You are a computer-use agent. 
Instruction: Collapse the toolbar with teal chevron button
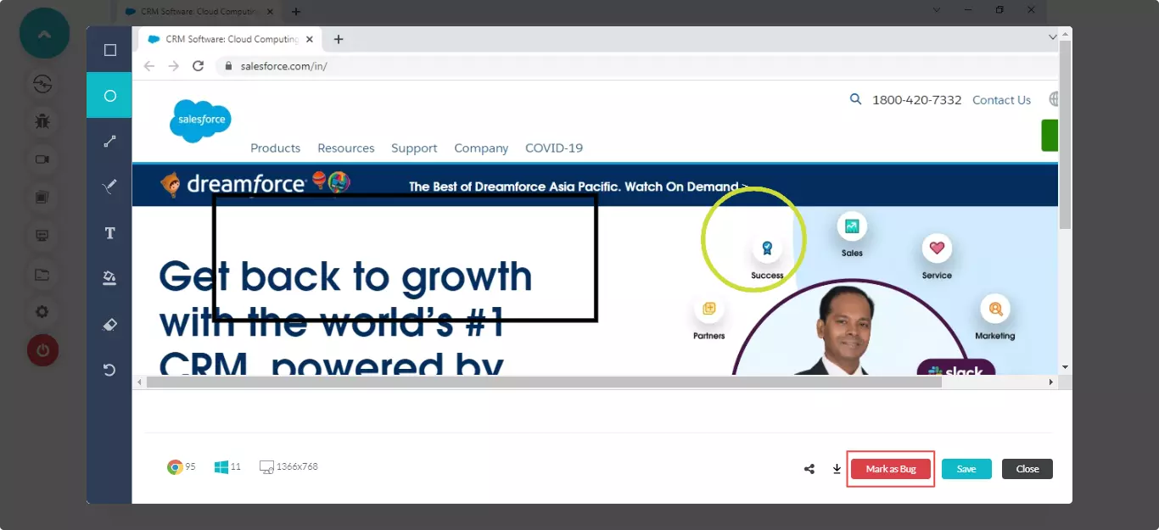pos(44,34)
